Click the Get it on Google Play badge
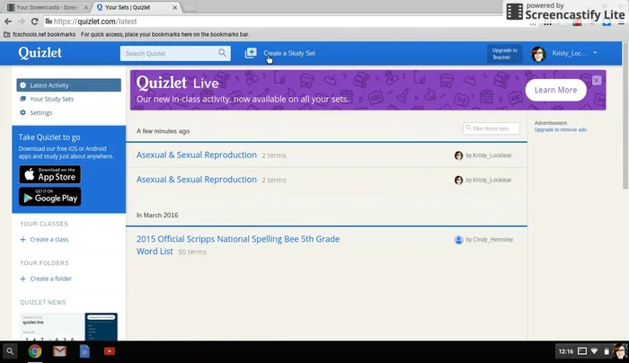Image resolution: width=629 pixels, height=363 pixels. tap(49, 197)
